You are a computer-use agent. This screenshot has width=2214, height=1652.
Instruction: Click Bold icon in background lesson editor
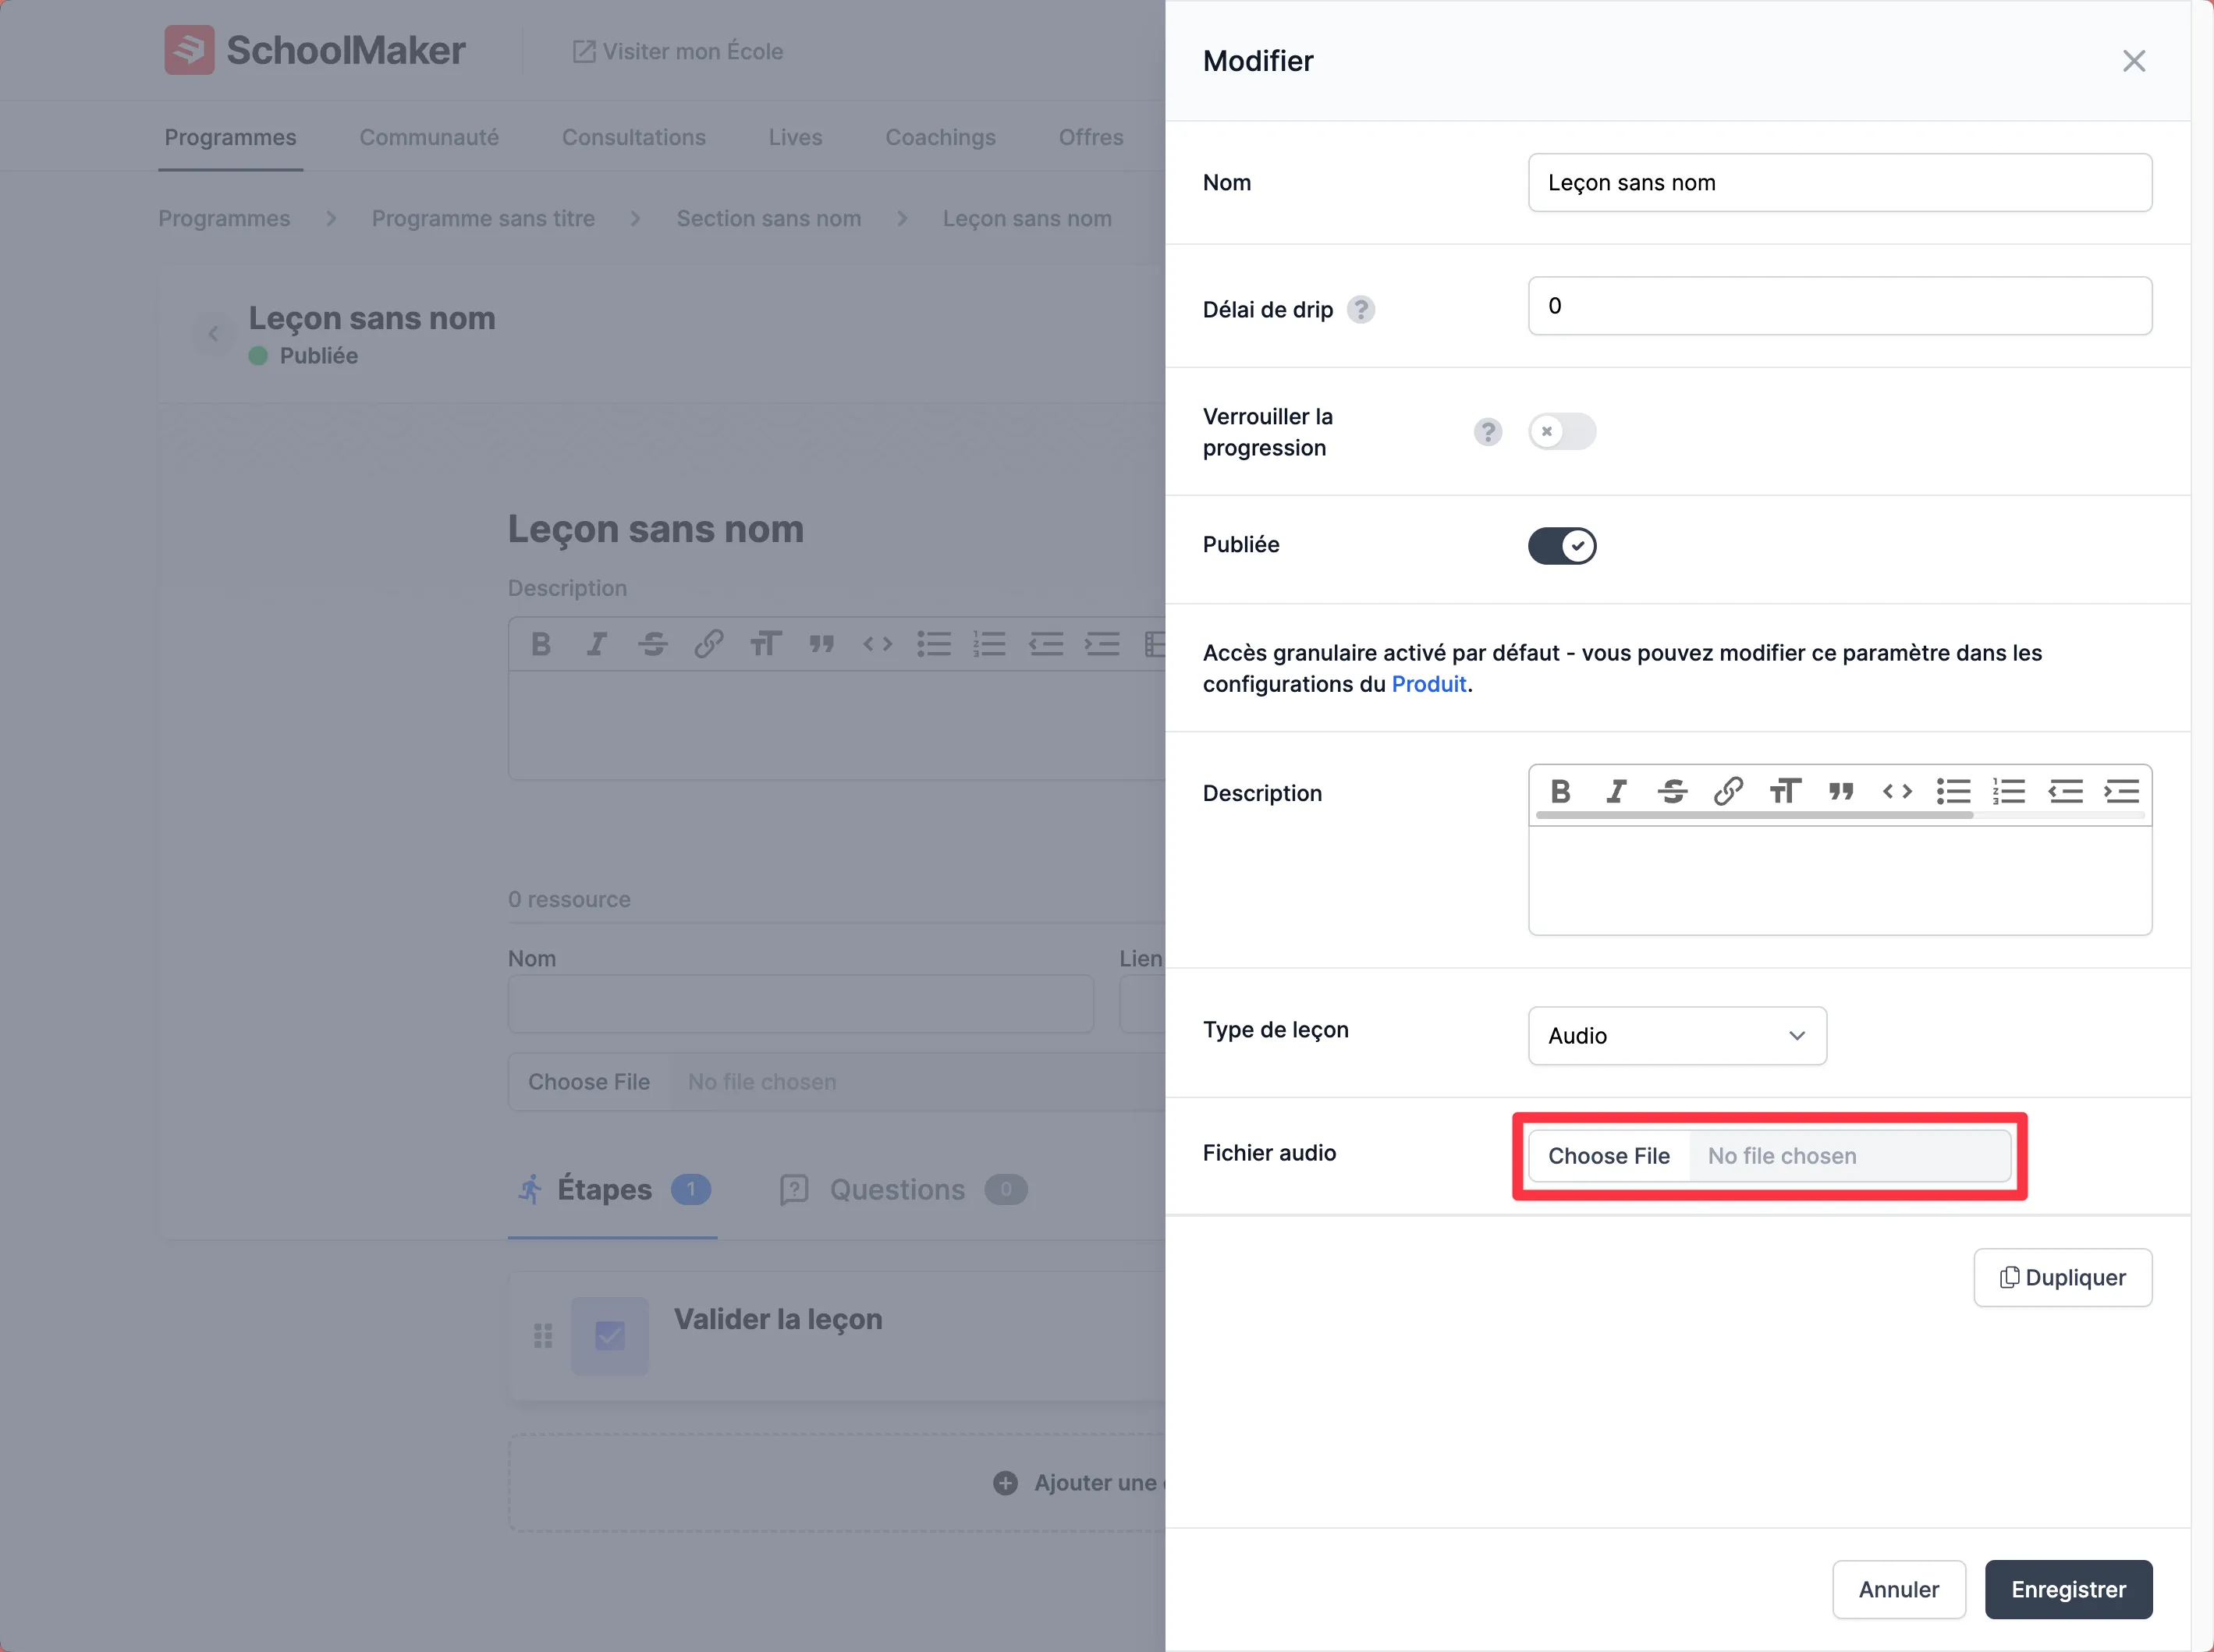[x=541, y=644]
